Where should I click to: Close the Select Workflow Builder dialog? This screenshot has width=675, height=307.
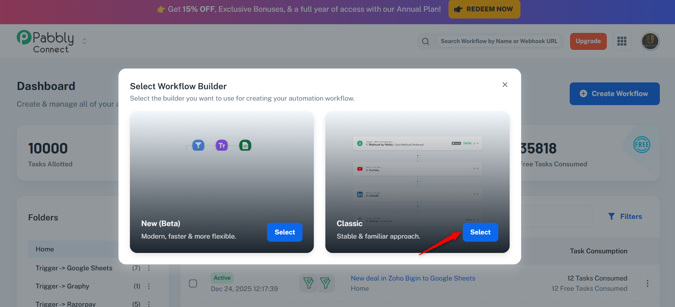pos(505,85)
